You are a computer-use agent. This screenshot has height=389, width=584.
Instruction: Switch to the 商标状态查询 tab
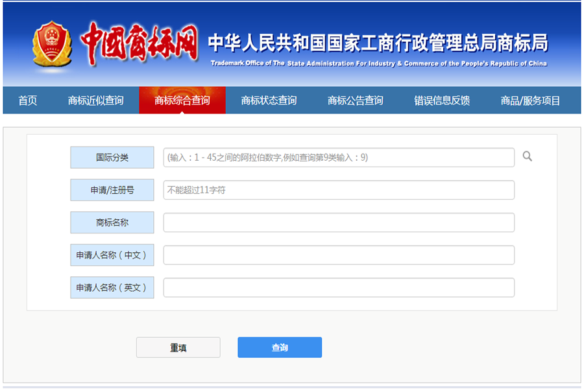[x=269, y=100]
